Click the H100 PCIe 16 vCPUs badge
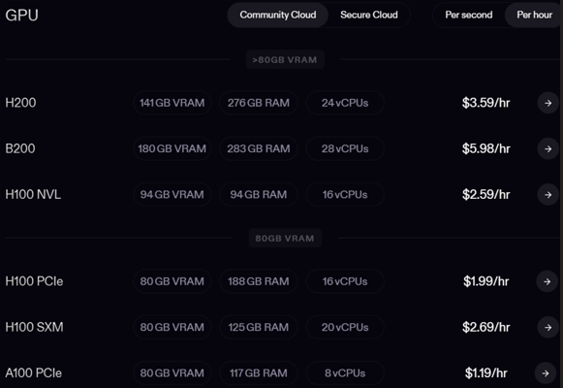The width and height of the screenshot is (563, 388). point(345,281)
